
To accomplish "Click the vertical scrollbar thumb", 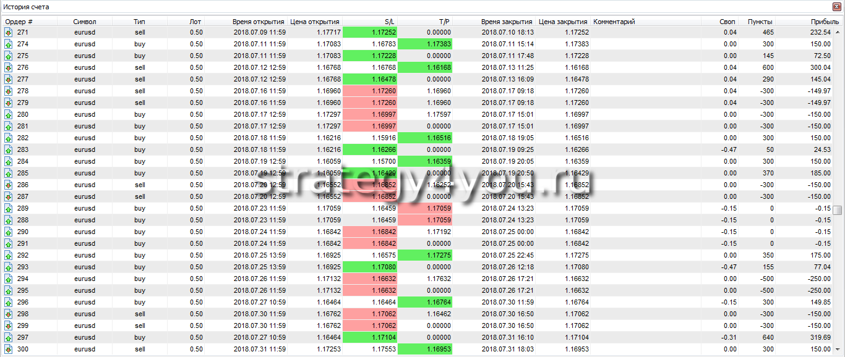I will pyautogui.click(x=837, y=211).
